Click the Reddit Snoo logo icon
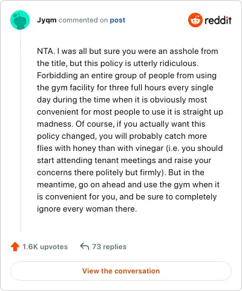The width and height of the screenshot is (242, 291). (195, 20)
